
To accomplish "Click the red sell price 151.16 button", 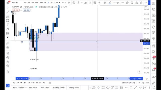I will pos(16,10).
